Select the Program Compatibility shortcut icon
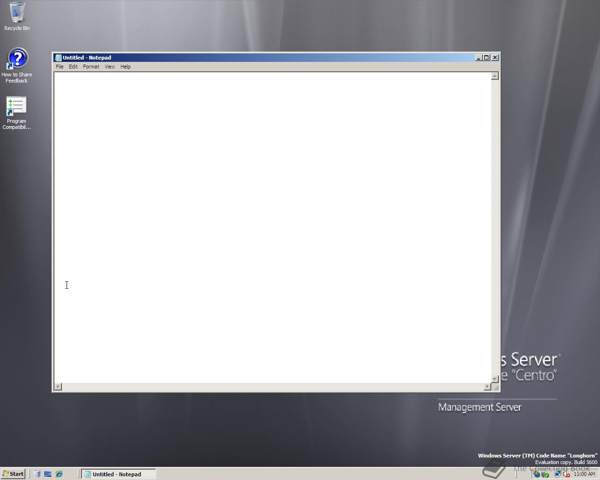The image size is (600, 480). click(x=17, y=113)
